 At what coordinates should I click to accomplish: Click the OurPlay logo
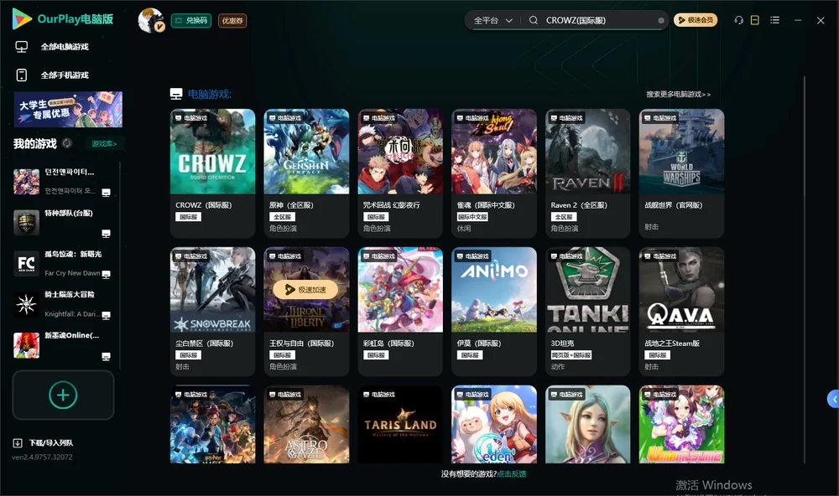coord(63,19)
